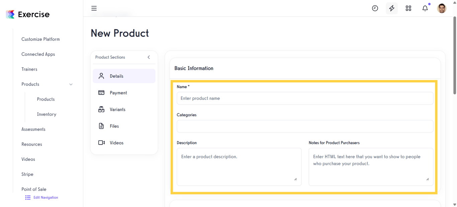This screenshot has height=207, width=457.
Task: Click the clock history icon
Action: 375,8
